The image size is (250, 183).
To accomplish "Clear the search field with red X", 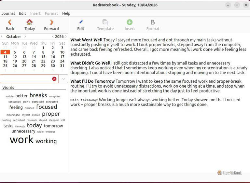I will tap(54, 79).
